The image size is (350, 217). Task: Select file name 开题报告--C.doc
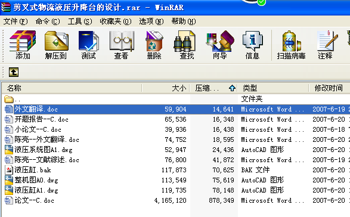coord(42,119)
